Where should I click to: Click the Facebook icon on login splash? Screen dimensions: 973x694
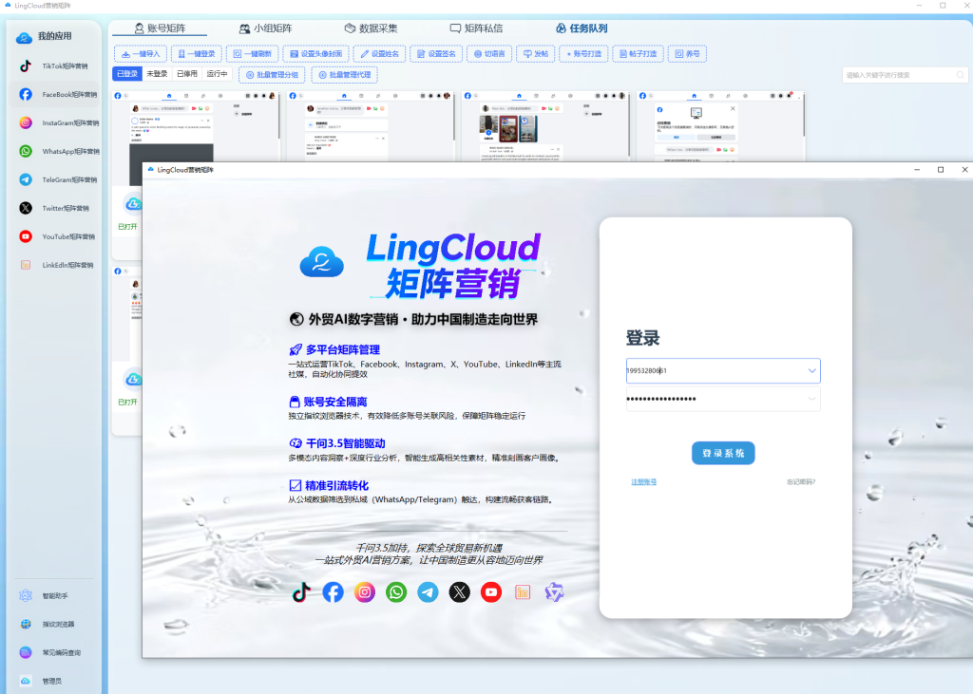pyautogui.click(x=333, y=592)
